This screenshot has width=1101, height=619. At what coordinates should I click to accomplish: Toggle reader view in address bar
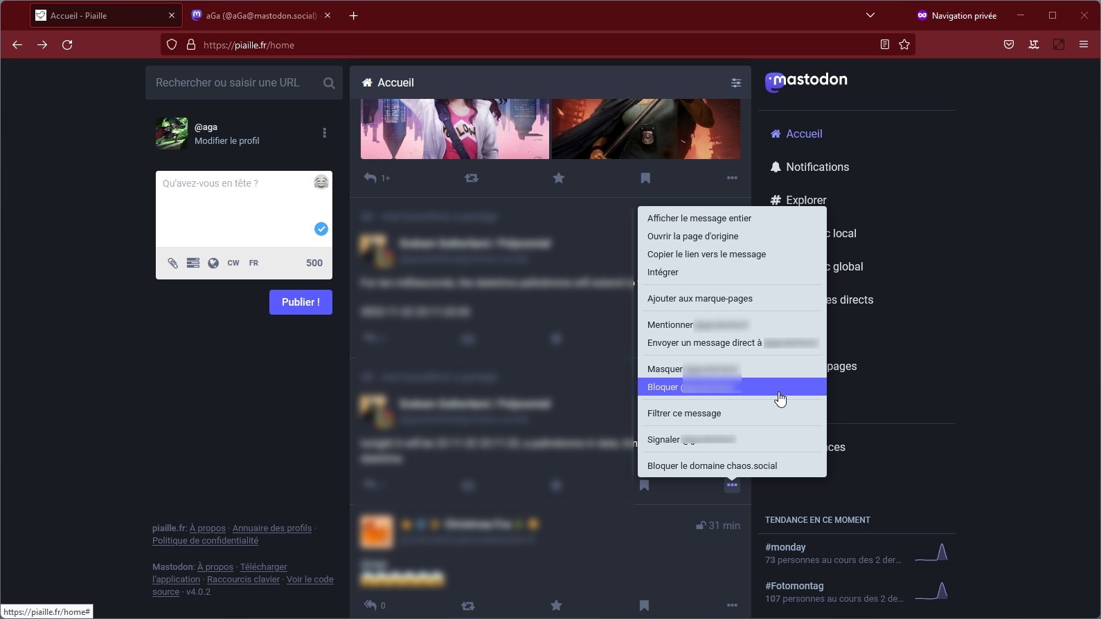click(884, 45)
